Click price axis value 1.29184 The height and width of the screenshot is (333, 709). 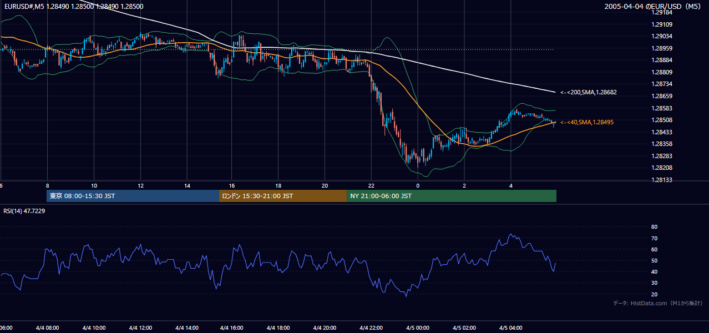point(662,12)
